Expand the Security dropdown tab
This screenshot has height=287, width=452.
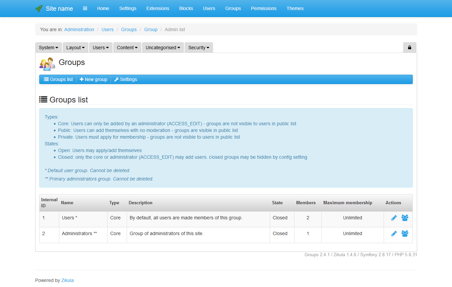[199, 48]
